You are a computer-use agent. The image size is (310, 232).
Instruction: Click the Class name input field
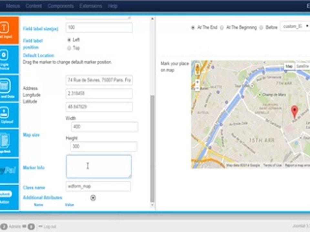[98, 186]
